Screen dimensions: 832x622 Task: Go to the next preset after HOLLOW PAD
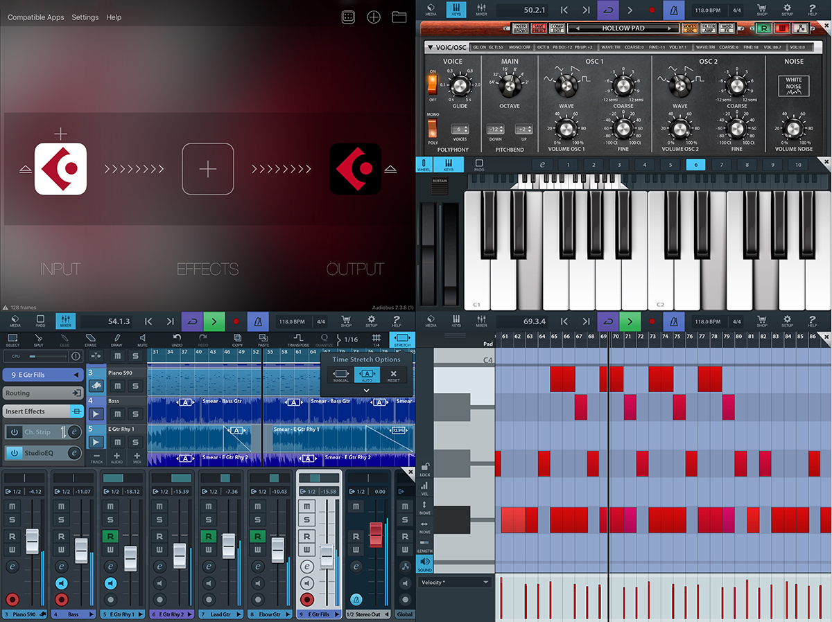tap(670, 28)
